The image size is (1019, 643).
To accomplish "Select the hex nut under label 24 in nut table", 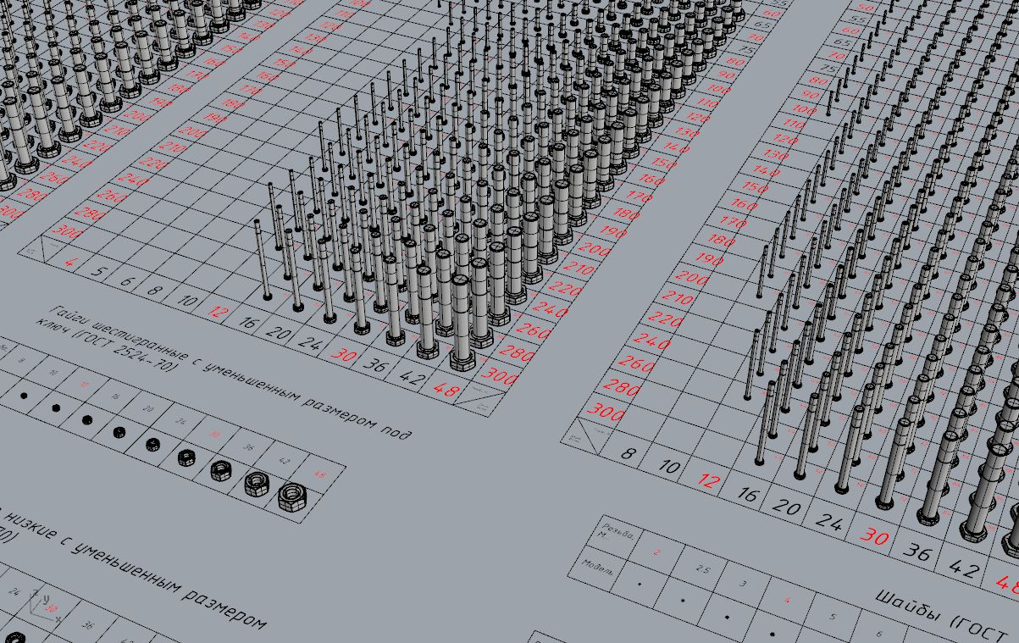I will point(152,444).
